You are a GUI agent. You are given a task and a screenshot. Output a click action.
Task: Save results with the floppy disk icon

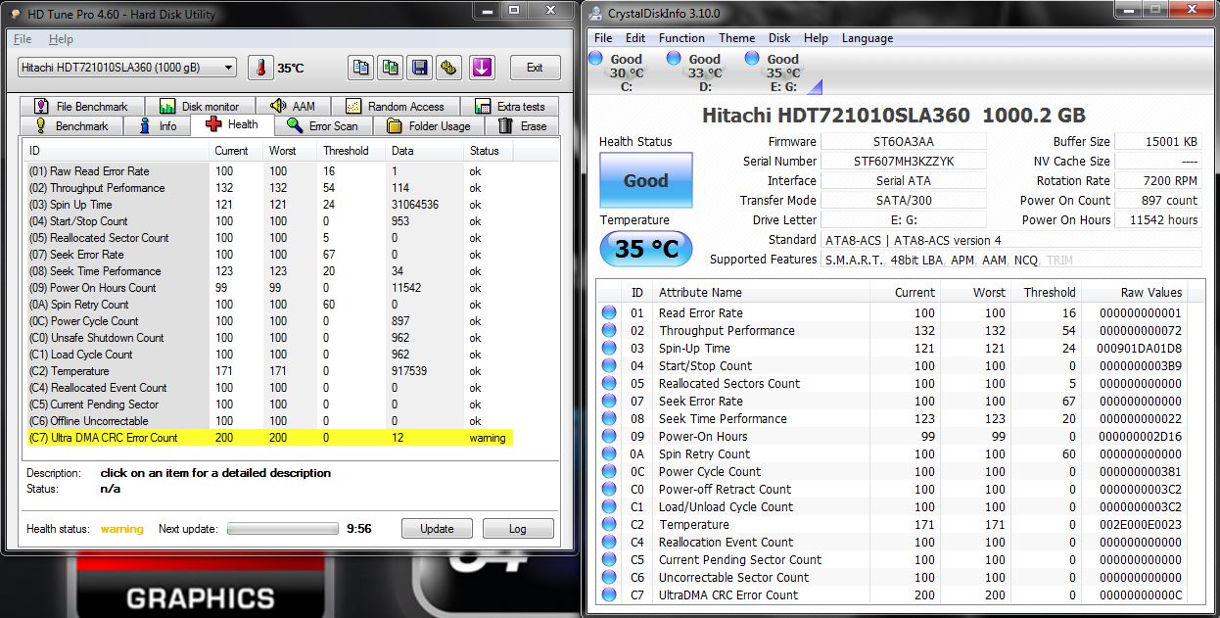tap(420, 68)
